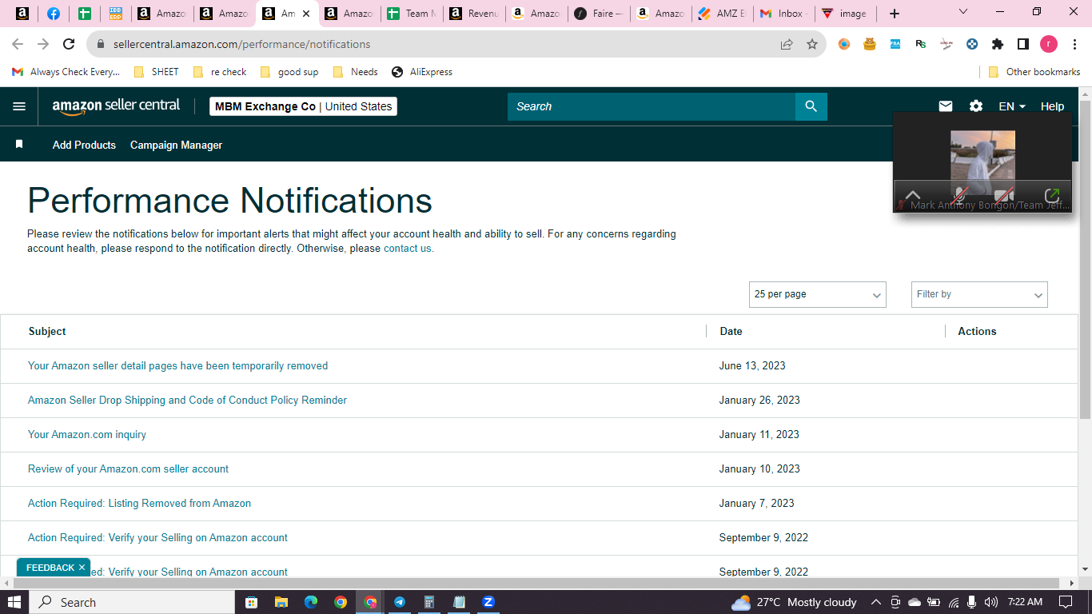Open the Chrome Extensions puzzle icon
Viewport: 1092px width, 614px height.
998,45
